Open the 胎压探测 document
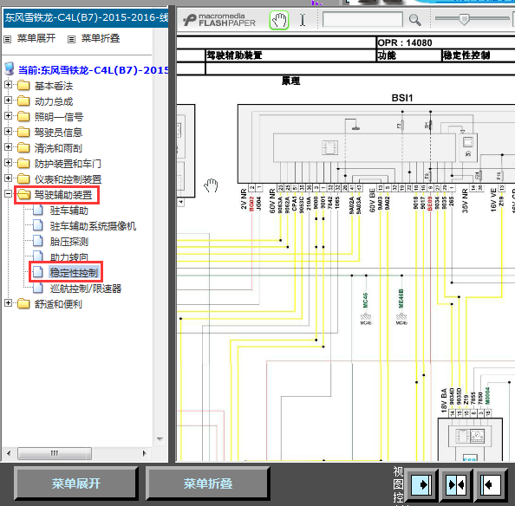The image size is (515, 506). click(x=69, y=242)
